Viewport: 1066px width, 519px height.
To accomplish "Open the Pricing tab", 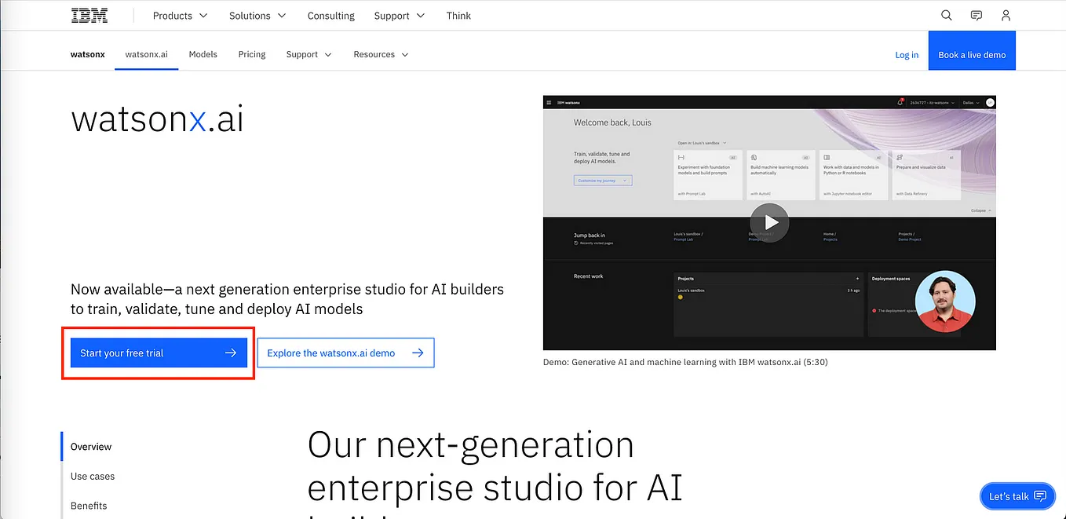I will pos(251,54).
